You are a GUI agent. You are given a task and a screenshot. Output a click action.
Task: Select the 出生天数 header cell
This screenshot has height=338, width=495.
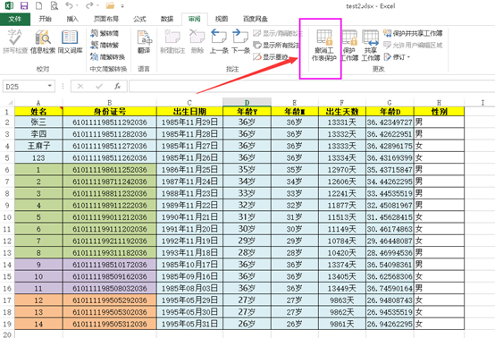click(x=342, y=111)
